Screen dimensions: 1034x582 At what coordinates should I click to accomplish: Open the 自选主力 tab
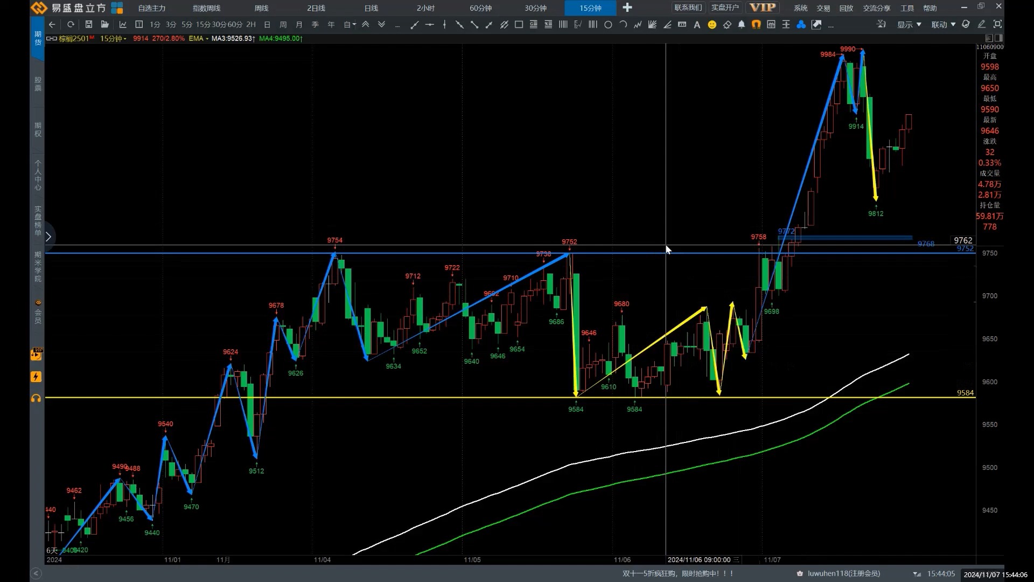pyautogui.click(x=152, y=8)
